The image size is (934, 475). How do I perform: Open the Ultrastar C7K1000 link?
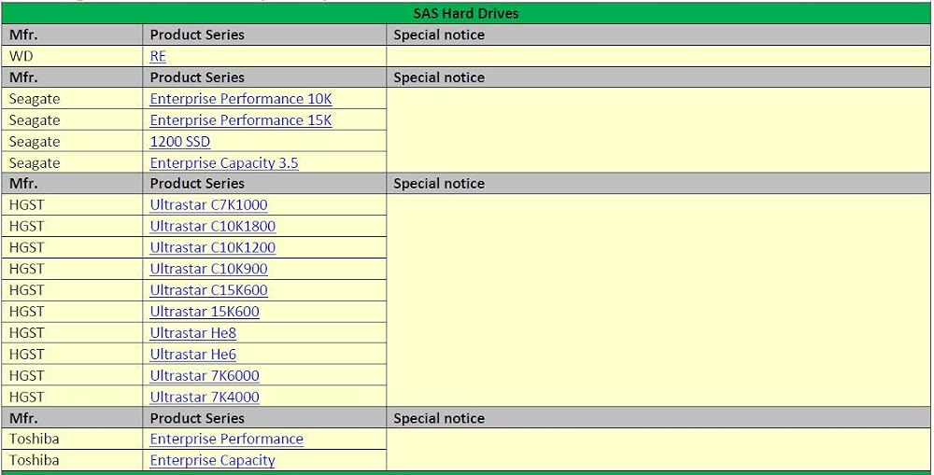coord(208,204)
